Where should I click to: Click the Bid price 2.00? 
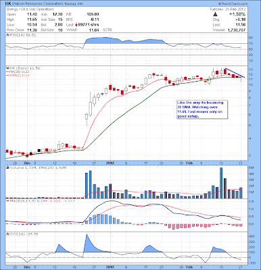58,25
